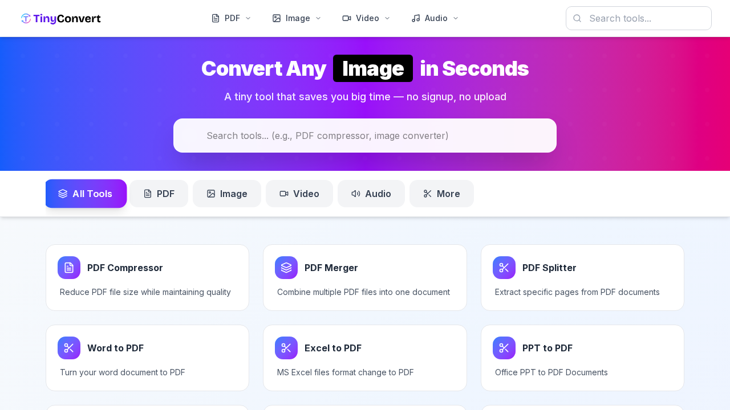The width and height of the screenshot is (730, 410).
Task: Click the magnifying glass in top search bar
Action: pos(577,18)
